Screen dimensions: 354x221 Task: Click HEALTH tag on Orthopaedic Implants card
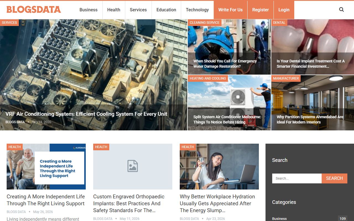[101, 147]
